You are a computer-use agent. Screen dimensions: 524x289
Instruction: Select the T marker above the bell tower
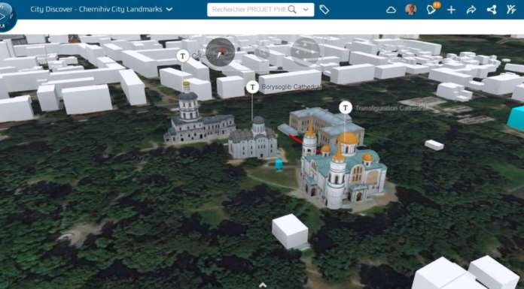pyautogui.click(x=183, y=56)
